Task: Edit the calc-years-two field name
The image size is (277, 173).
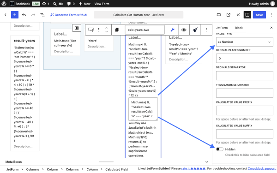Action: pyautogui.click(x=145, y=30)
